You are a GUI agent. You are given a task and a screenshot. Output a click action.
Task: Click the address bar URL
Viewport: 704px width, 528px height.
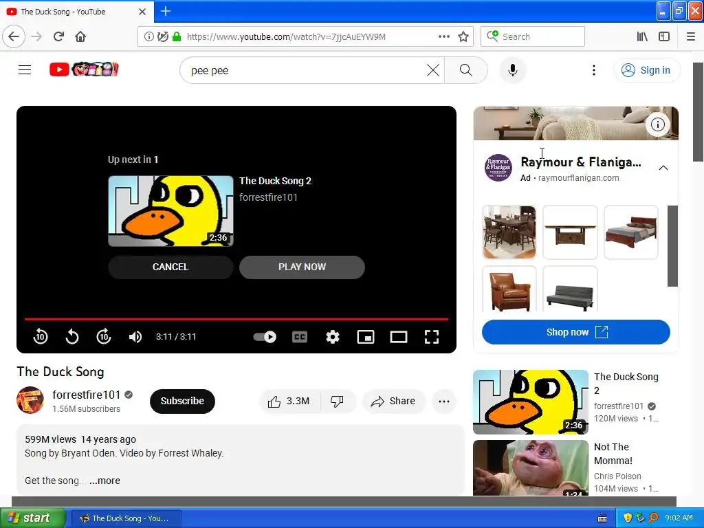(x=286, y=37)
